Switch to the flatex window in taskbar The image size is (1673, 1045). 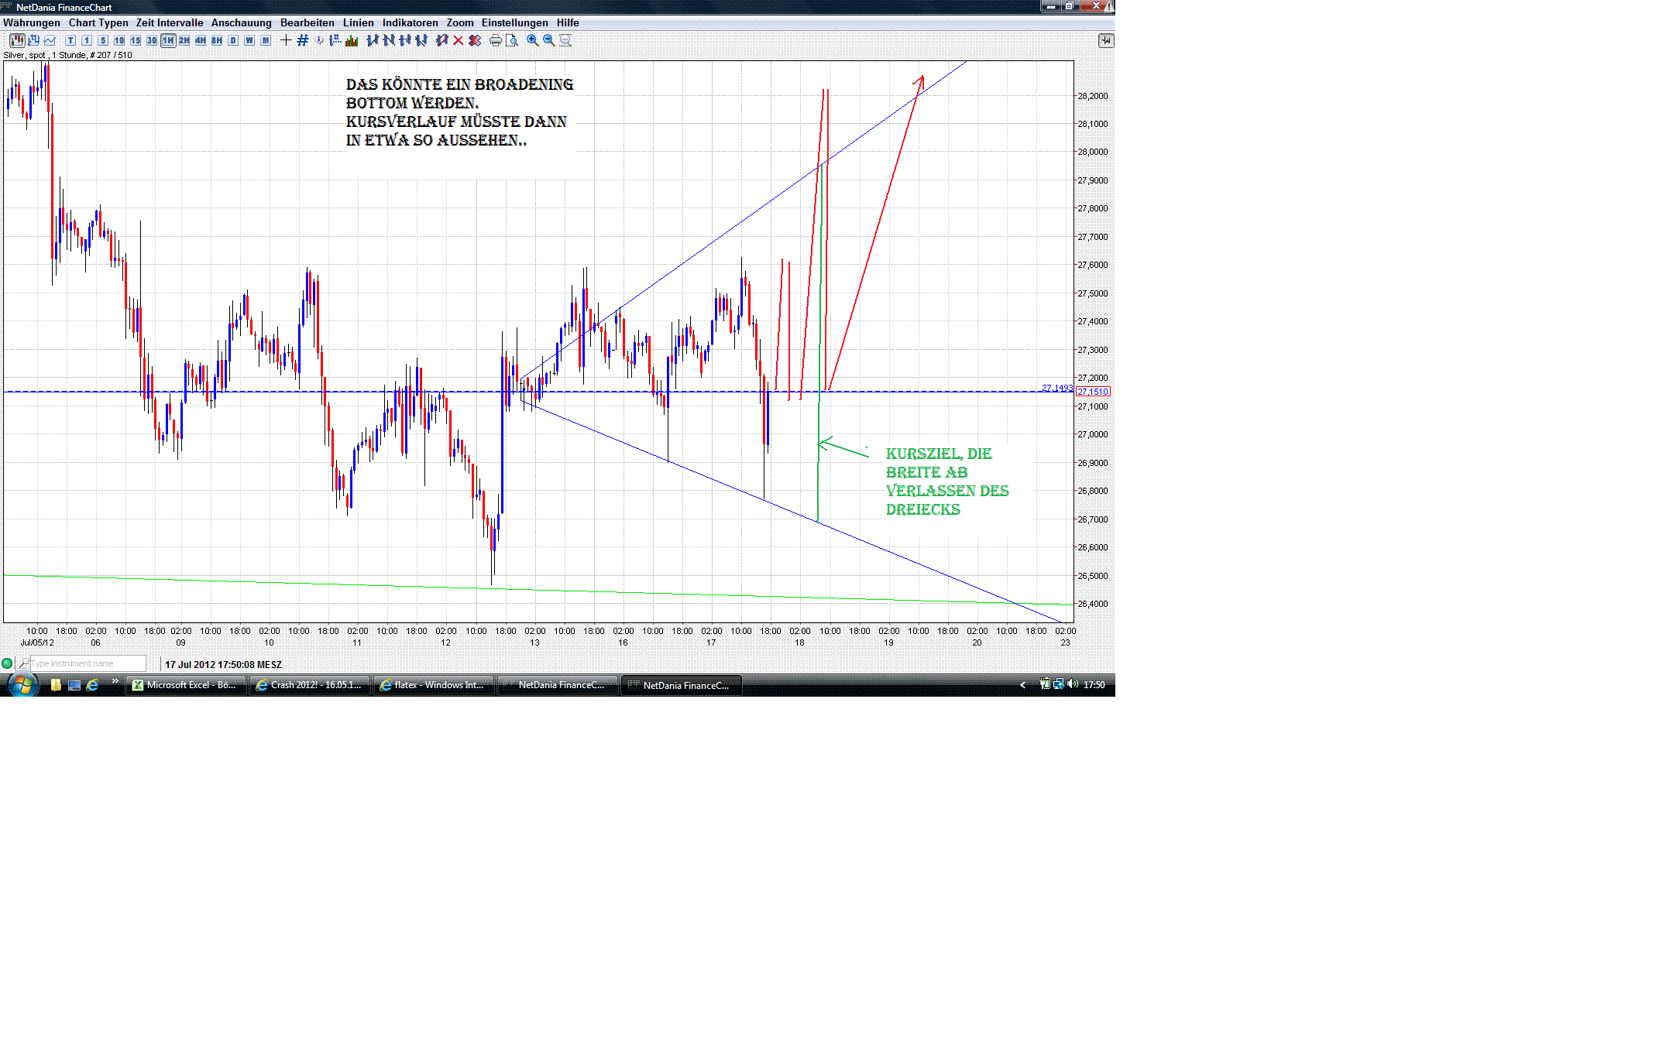pyautogui.click(x=434, y=685)
